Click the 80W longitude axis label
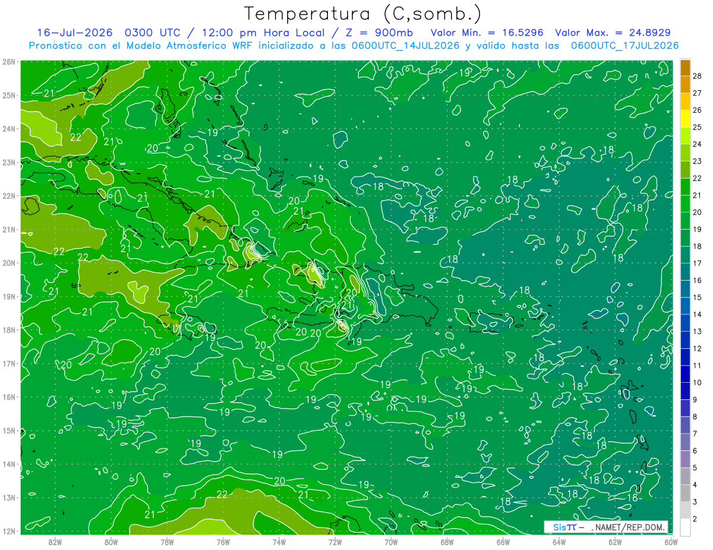Viewport: 713px width, 550px height. coord(111,541)
